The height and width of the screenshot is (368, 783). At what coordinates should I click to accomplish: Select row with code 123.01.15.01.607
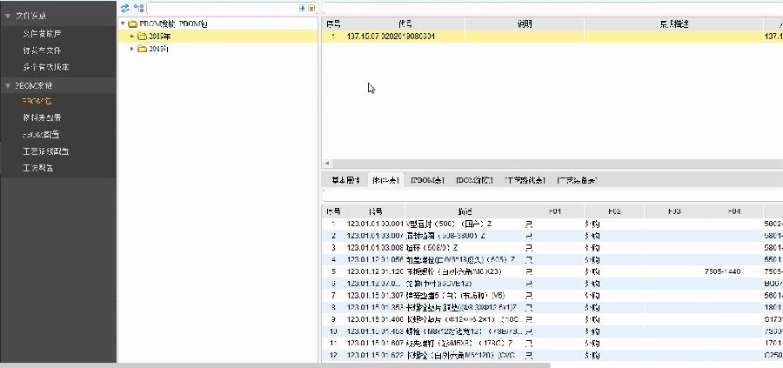(552, 344)
